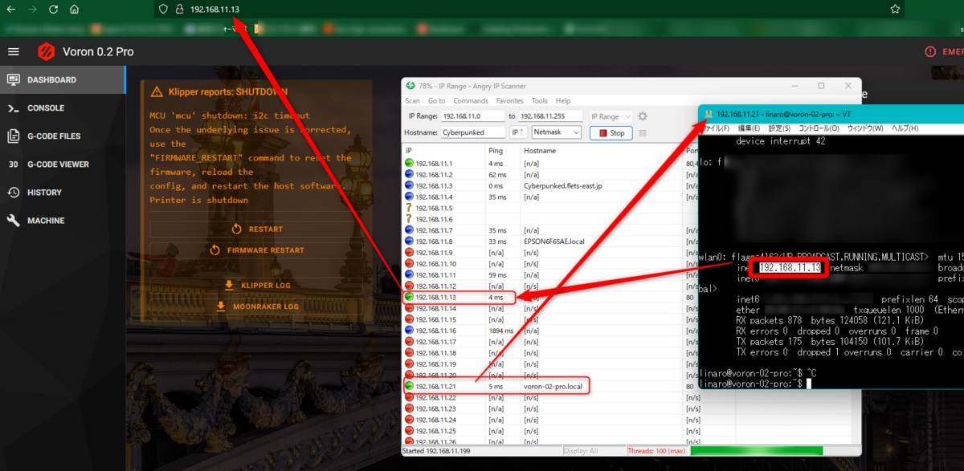The height and width of the screenshot is (471, 964).
Task: Stop the running scan
Action: [611, 133]
